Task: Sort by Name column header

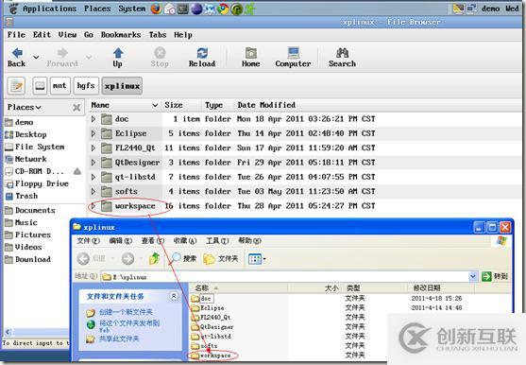Action: pos(124,105)
